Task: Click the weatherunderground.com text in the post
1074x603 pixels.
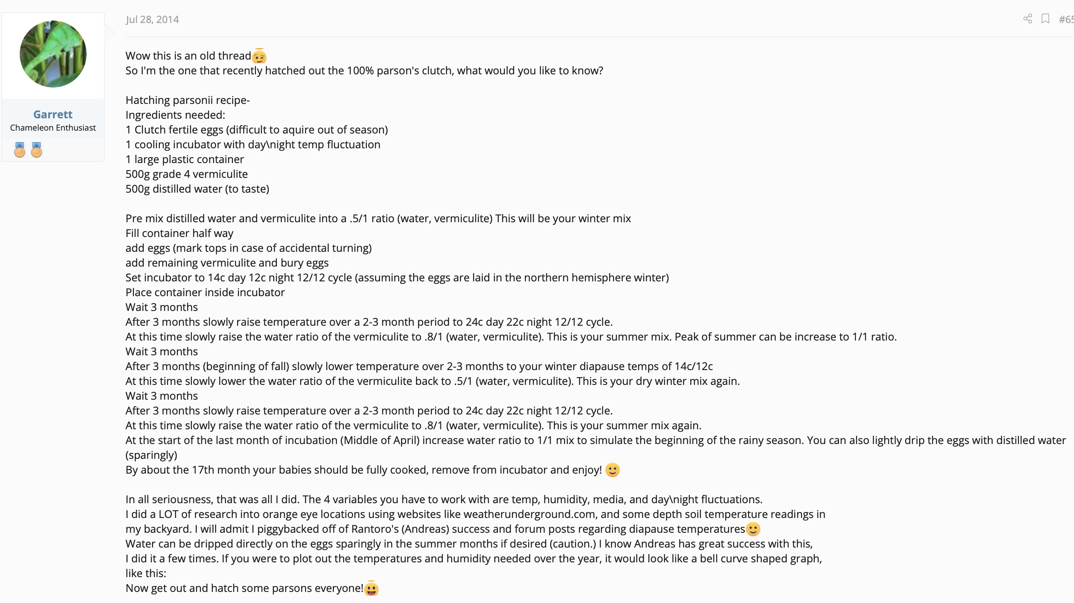Action: pyautogui.click(x=529, y=514)
